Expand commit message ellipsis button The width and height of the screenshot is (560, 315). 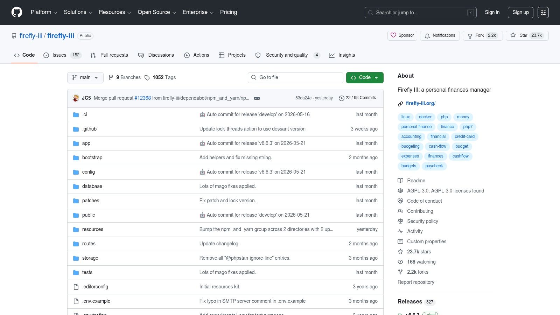click(x=257, y=98)
